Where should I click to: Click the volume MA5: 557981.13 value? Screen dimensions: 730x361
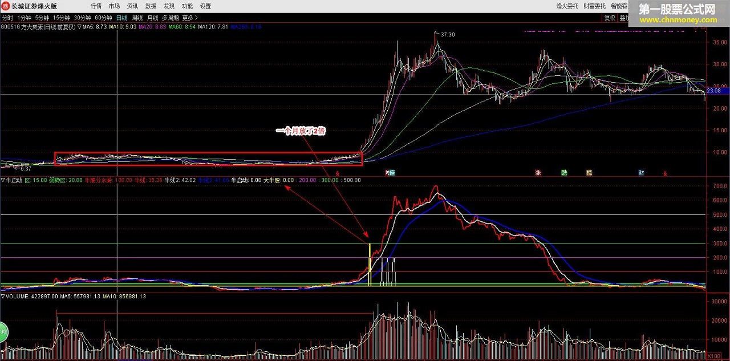pos(80,297)
